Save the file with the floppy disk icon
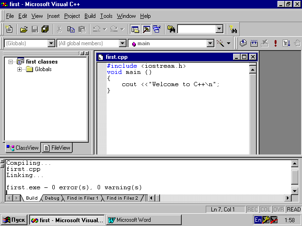This screenshot has height=226, width=302. click(x=35, y=29)
